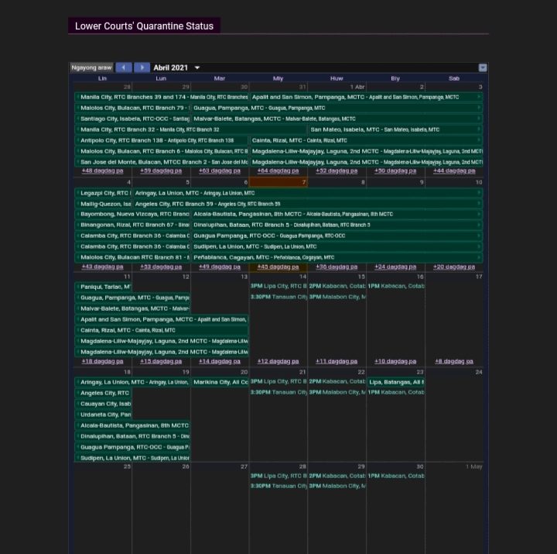The image size is (557, 554).
Task: Click '+12 dagdag pa' on April 14
Action: 278,361
